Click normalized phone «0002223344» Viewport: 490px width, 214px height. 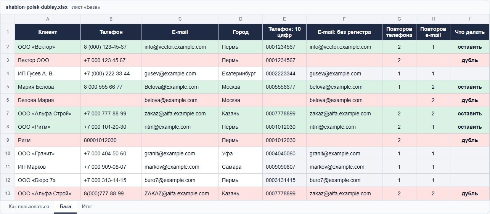coord(284,73)
